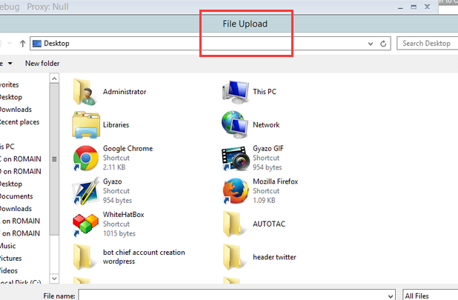
Task: Select the Mozilla Firefox shortcut icon
Action: [235, 190]
